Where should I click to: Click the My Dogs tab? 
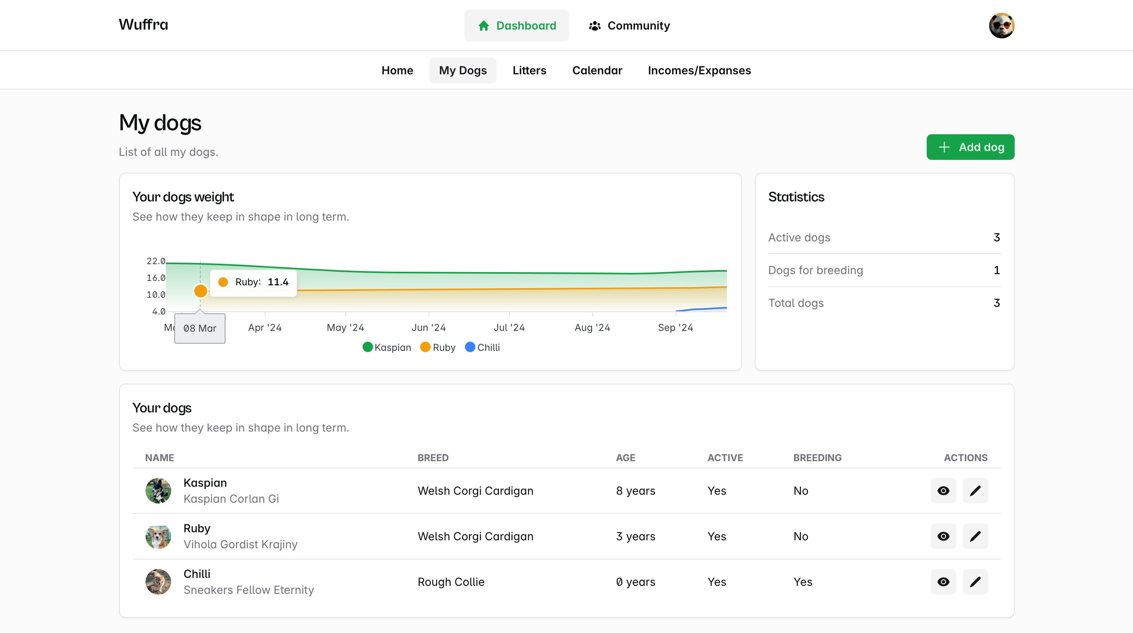pos(463,70)
